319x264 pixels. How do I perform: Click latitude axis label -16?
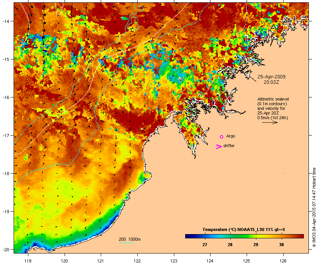click(x=6, y=97)
